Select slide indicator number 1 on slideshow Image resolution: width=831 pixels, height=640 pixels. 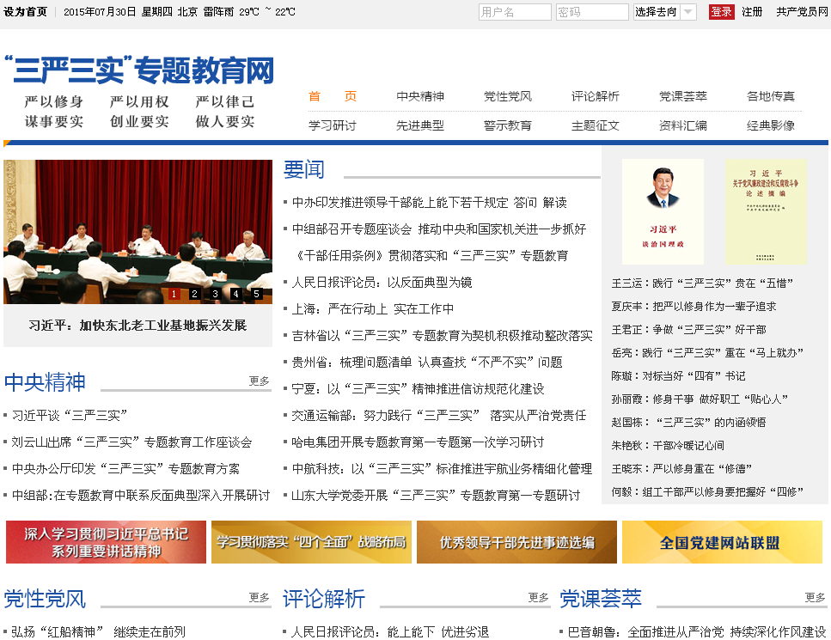[x=174, y=294]
